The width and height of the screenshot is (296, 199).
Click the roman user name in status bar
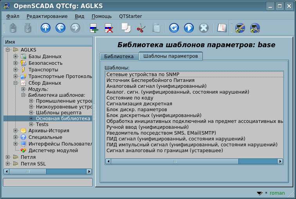click(277, 193)
